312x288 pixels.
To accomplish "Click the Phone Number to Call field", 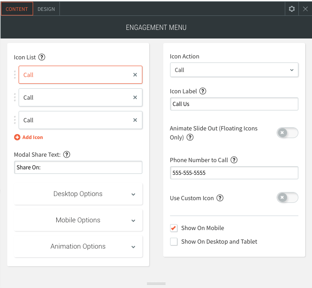I will point(234,173).
